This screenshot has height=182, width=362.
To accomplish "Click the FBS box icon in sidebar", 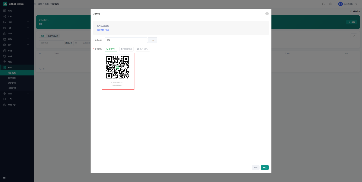I will [5, 28].
